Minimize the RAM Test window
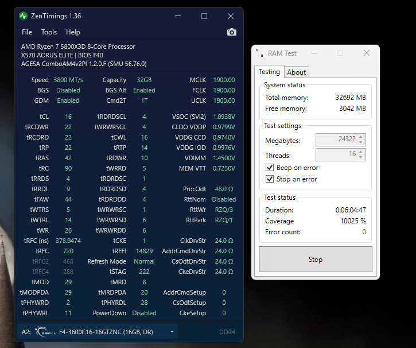Image resolution: width=416 pixels, height=348 pixels. click(314, 53)
